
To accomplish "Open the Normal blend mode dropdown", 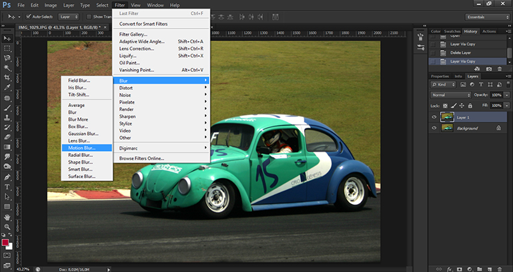I will pyautogui.click(x=451, y=95).
